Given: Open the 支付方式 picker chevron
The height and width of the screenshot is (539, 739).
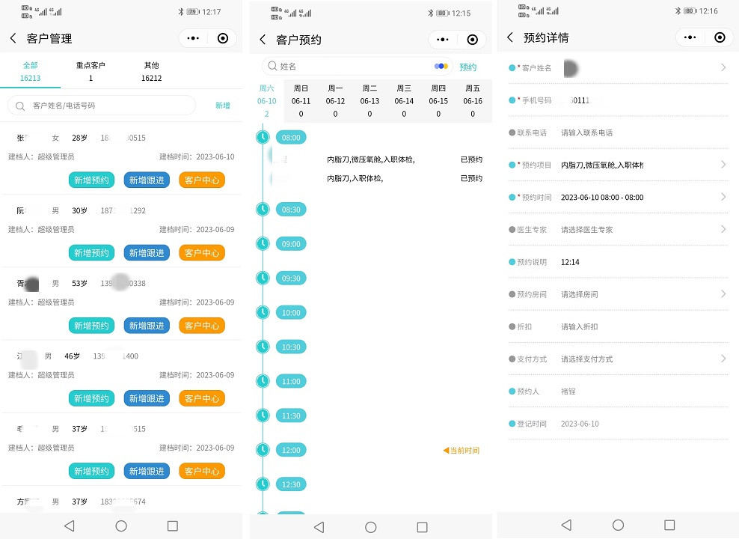Looking at the screenshot, I should coord(723,359).
